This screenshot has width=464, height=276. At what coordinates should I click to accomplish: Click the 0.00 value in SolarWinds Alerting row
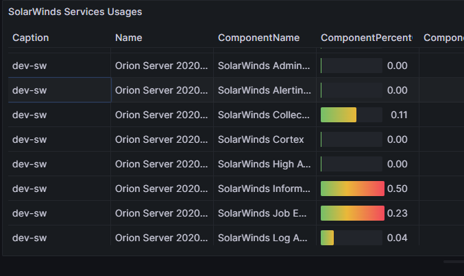397,90
